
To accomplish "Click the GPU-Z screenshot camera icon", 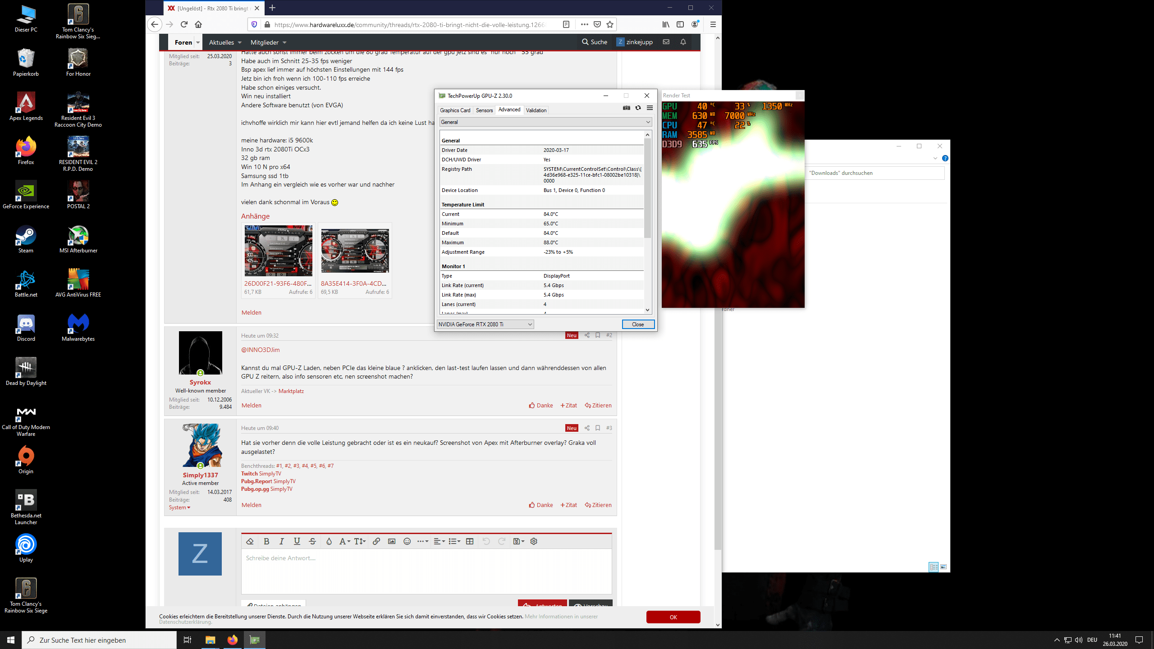I will tap(627, 108).
